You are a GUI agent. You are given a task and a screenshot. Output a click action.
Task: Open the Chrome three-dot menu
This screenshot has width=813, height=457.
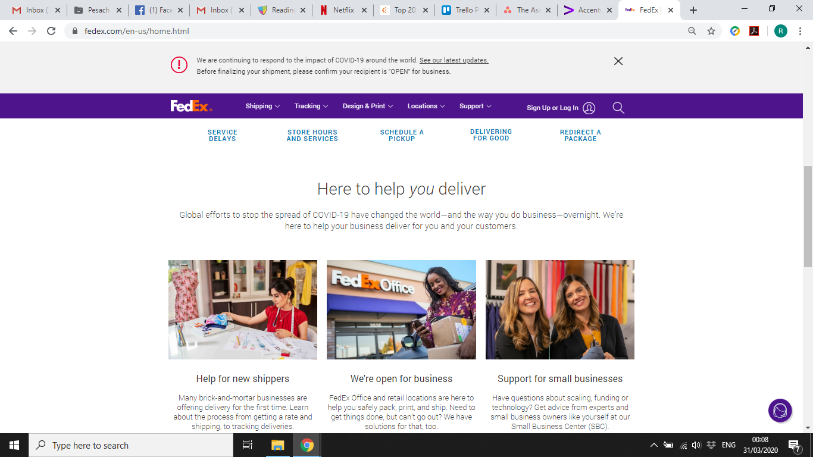(x=801, y=31)
